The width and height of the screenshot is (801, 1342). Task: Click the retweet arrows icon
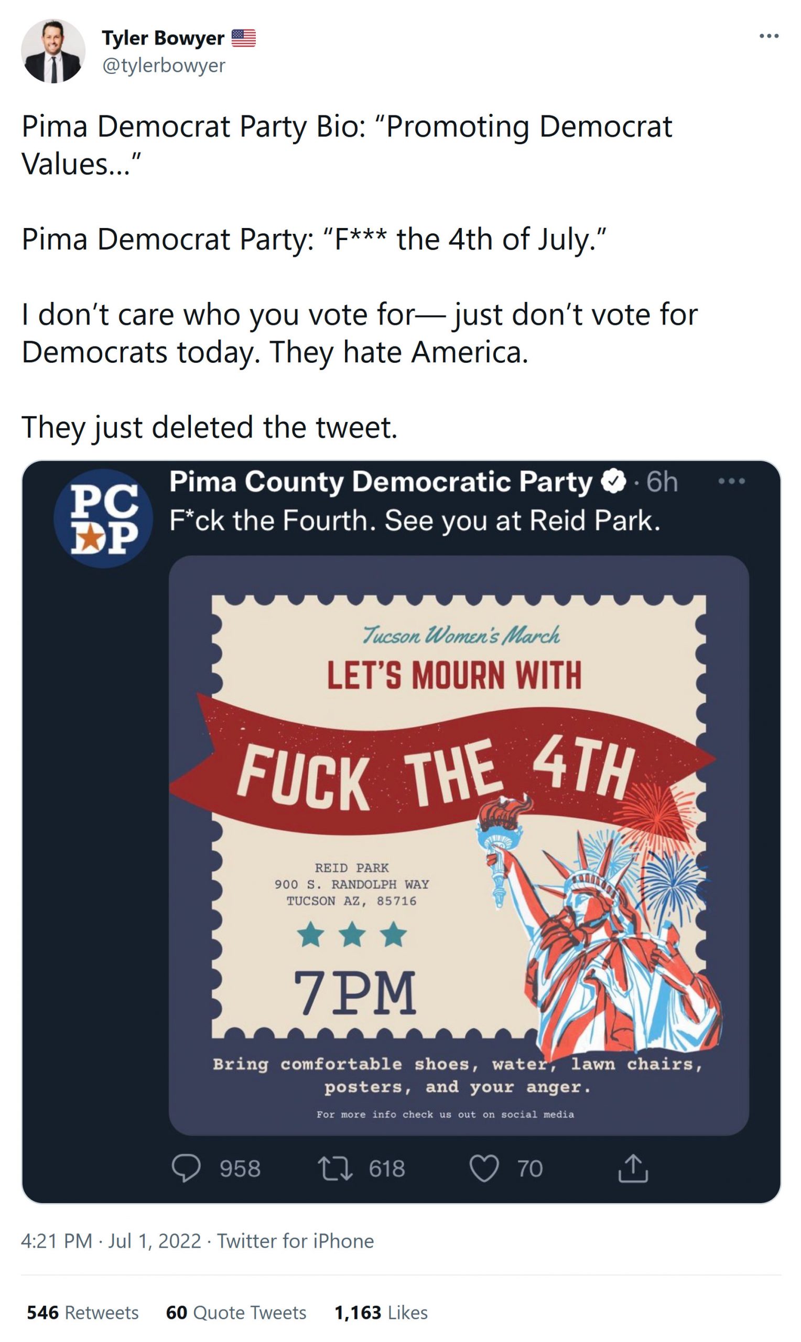point(335,1168)
